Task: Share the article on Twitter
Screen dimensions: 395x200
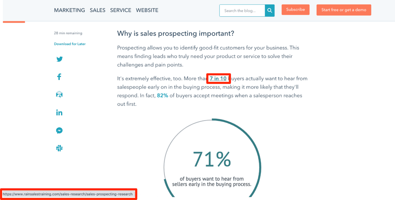Action: point(59,59)
